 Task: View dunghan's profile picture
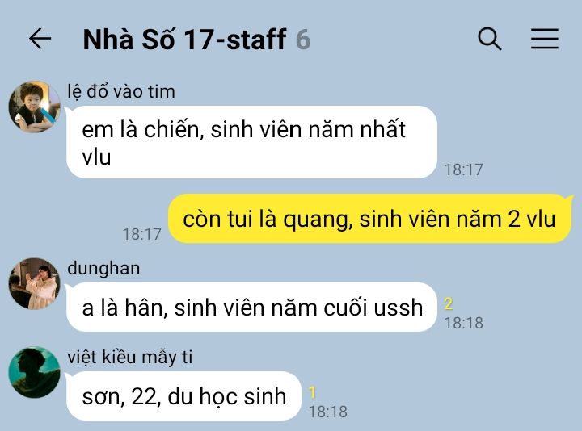click(34, 283)
